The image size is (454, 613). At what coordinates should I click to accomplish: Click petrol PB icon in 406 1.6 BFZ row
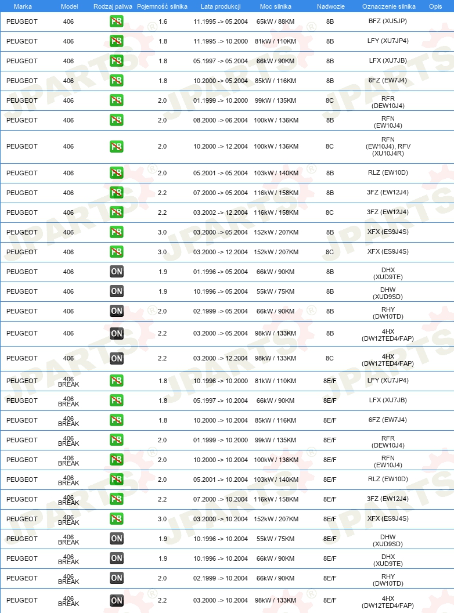coord(117,21)
